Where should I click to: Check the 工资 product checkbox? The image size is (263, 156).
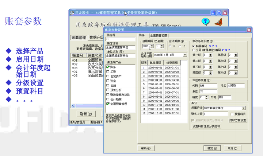pyautogui.click(x=108, y=71)
